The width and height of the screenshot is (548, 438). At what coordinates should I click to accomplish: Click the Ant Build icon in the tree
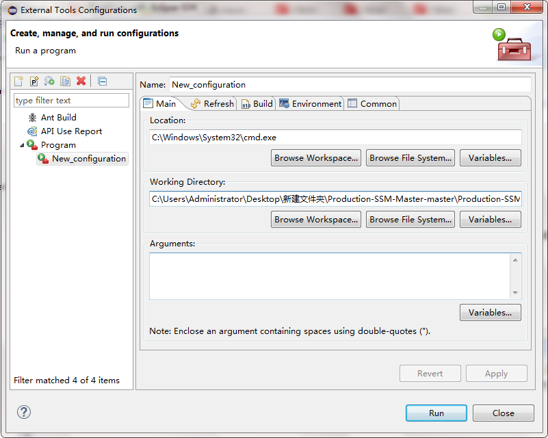pos(33,118)
